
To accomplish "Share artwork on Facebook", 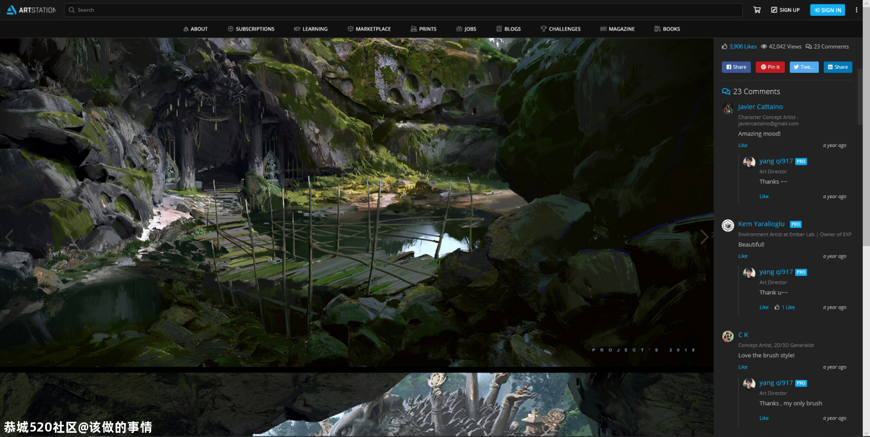I will (x=736, y=67).
